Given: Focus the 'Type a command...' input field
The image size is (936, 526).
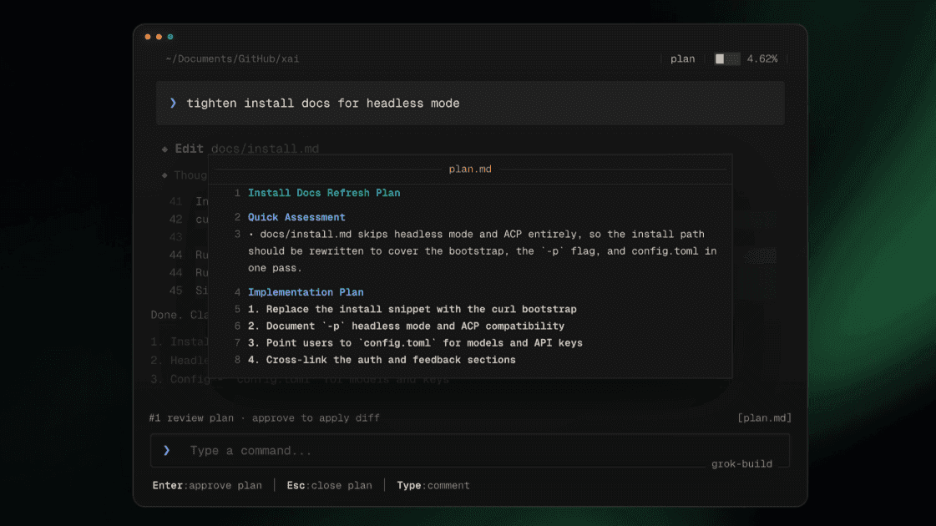Looking at the screenshot, I should coord(470,451).
